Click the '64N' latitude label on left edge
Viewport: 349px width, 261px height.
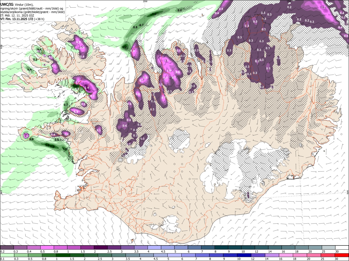point(1,192)
